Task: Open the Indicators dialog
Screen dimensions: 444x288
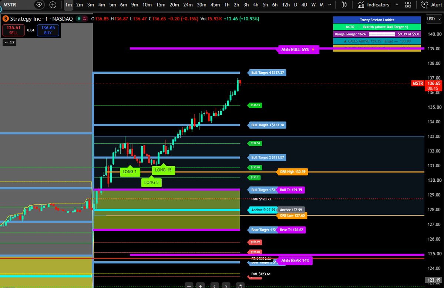Action: click(374, 5)
